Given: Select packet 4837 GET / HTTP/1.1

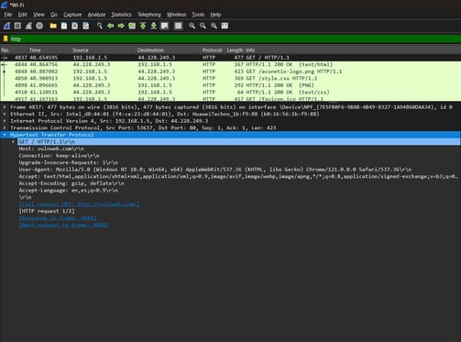Looking at the screenshot, I should coord(230,58).
